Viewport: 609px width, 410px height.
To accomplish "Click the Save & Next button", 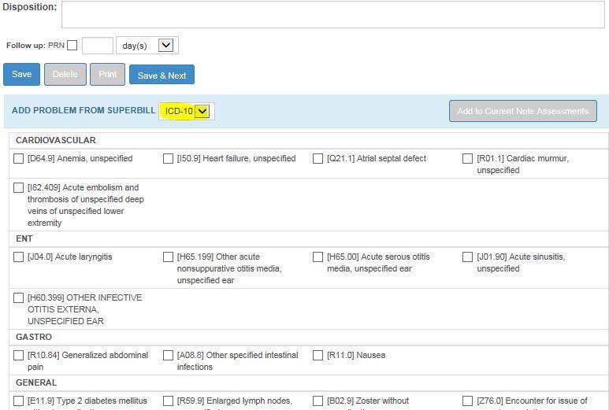I will coord(162,76).
